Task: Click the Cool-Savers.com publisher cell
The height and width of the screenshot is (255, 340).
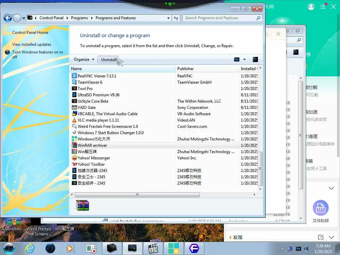Action: (x=192, y=127)
